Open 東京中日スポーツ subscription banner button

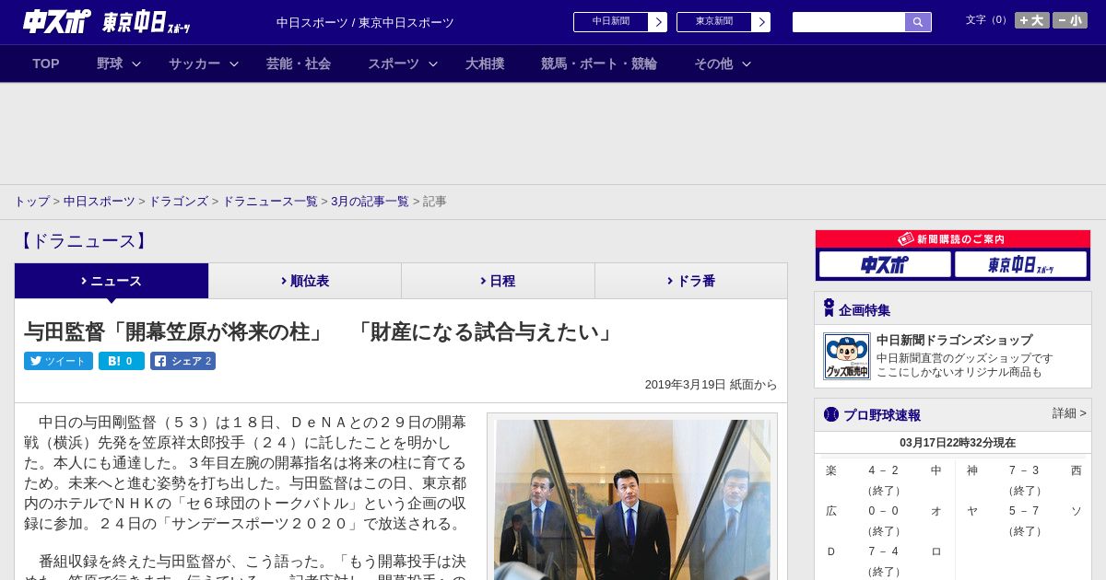tap(1021, 265)
